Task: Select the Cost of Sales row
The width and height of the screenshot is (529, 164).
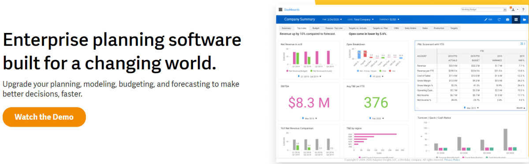Action: pyautogui.click(x=471, y=75)
